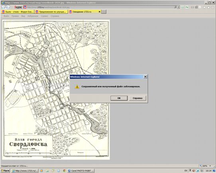Switch to Corel PHOTO-PAINT in the taskbar

(x=81, y=171)
